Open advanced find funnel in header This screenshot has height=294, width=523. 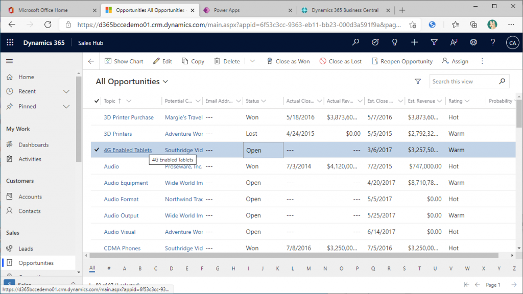click(x=434, y=42)
